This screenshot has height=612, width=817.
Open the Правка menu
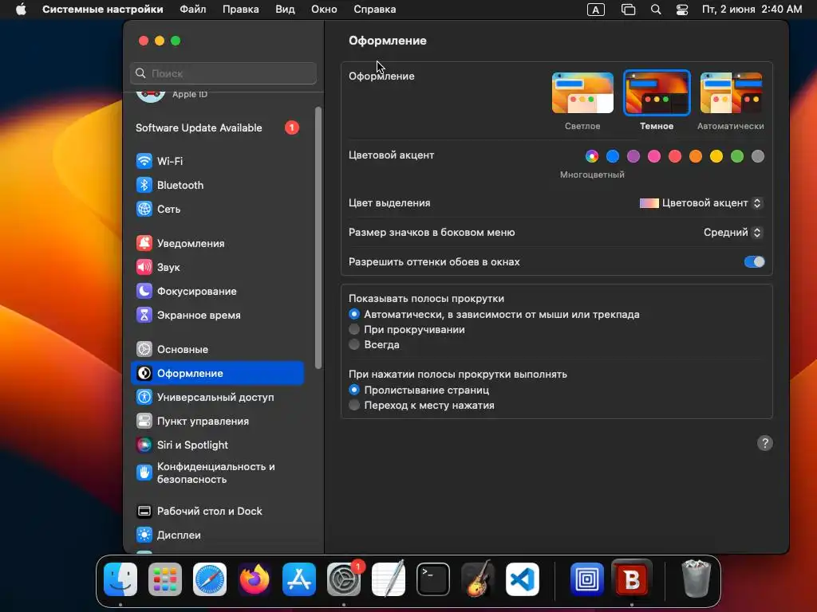tap(241, 10)
